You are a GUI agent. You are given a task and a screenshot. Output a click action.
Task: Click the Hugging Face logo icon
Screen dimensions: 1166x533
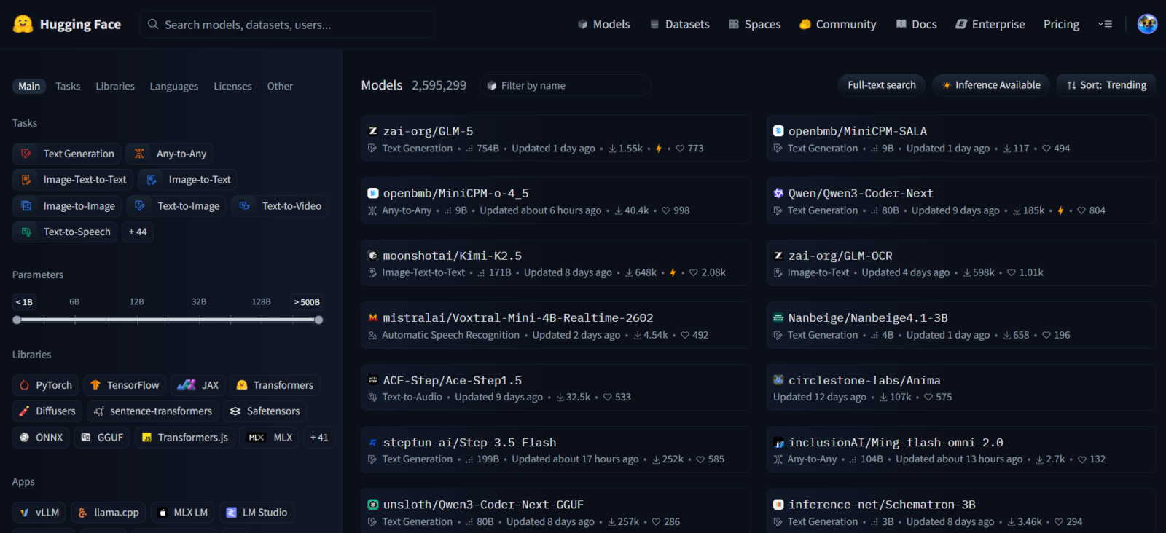[x=23, y=24]
